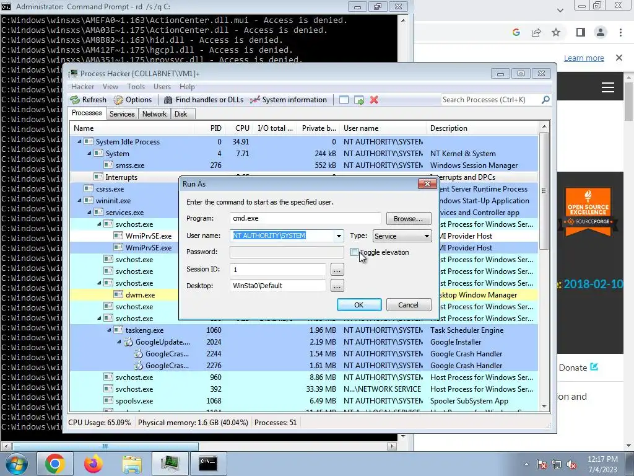Open the Users menu

pos(162,87)
